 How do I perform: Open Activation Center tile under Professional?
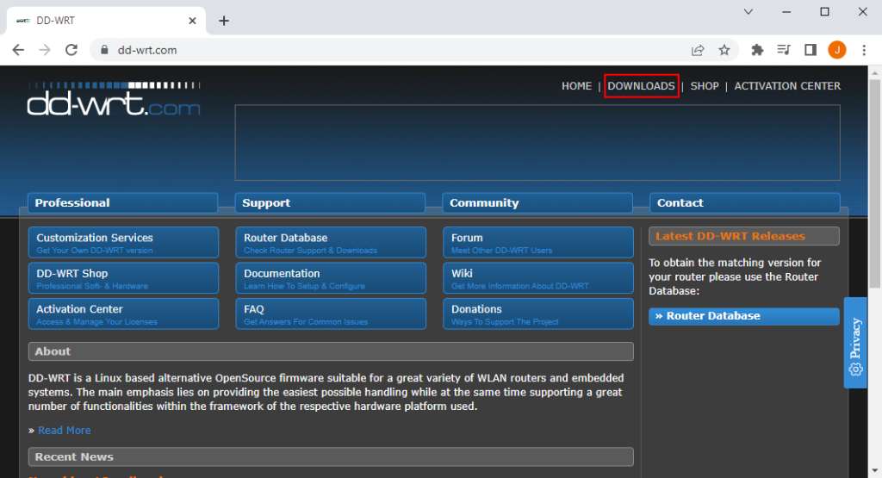click(x=123, y=313)
